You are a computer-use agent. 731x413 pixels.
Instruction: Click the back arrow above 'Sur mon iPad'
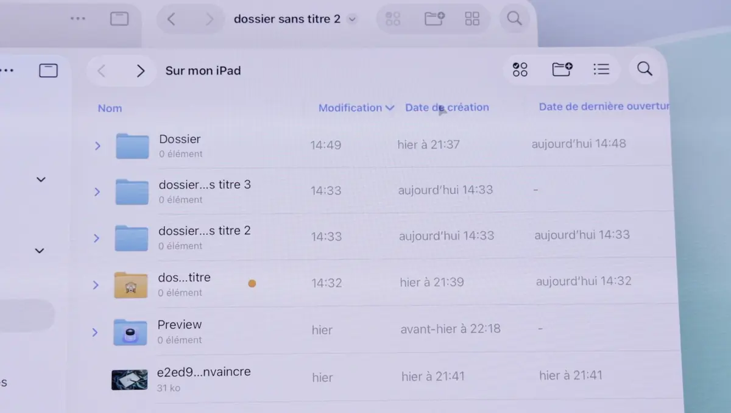(101, 70)
